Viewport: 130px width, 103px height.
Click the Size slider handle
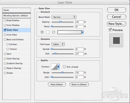click(55, 53)
